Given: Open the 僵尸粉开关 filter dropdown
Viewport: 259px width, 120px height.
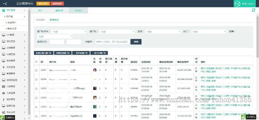Looking at the screenshot, I should [69, 32].
